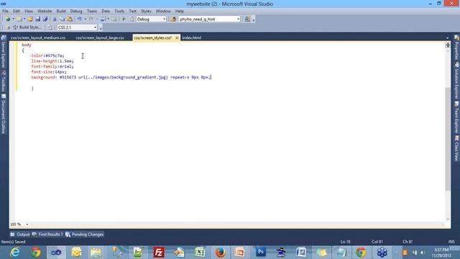Open the Window menu
The width and height of the screenshot is (460, 259).
pyautogui.click(x=163, y=12)
